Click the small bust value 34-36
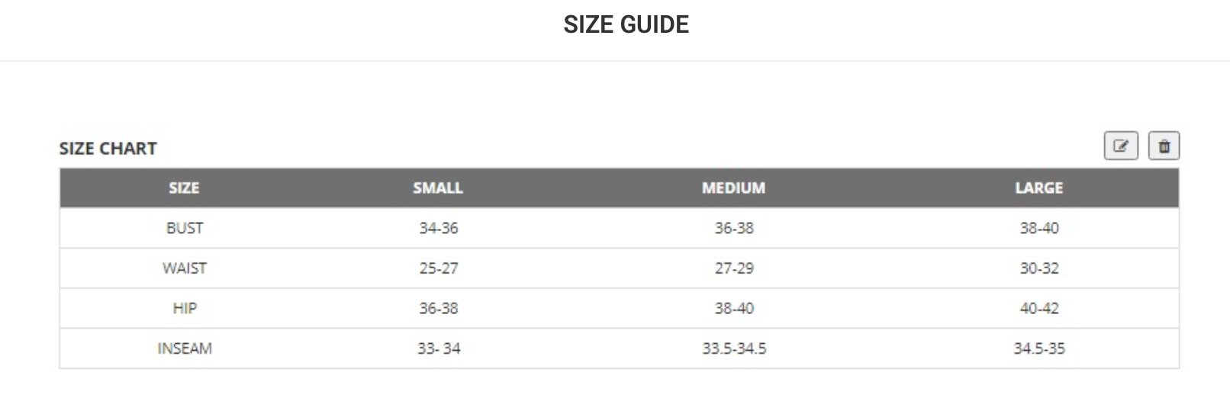This screenshot has height=414, width=1230. pyautogui.click(x=439, y=228)
